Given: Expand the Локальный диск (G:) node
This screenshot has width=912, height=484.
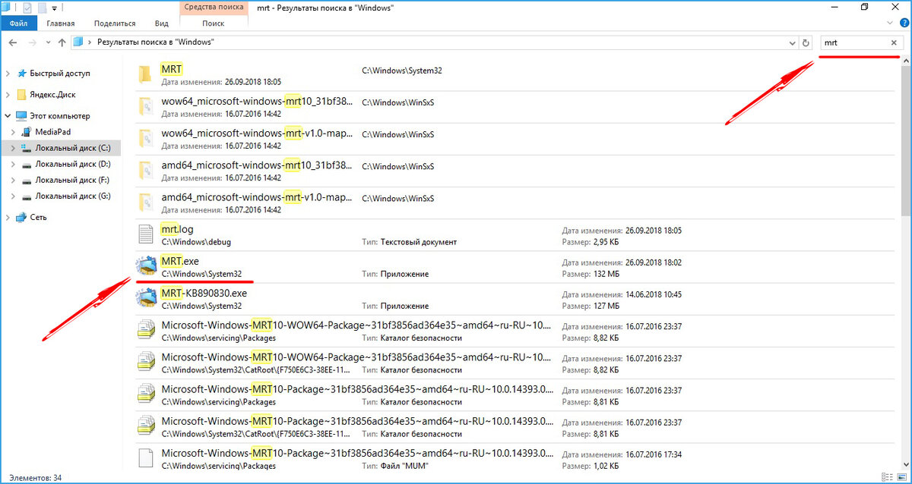Looking at the screenshot, I should [x=14, y=196].
